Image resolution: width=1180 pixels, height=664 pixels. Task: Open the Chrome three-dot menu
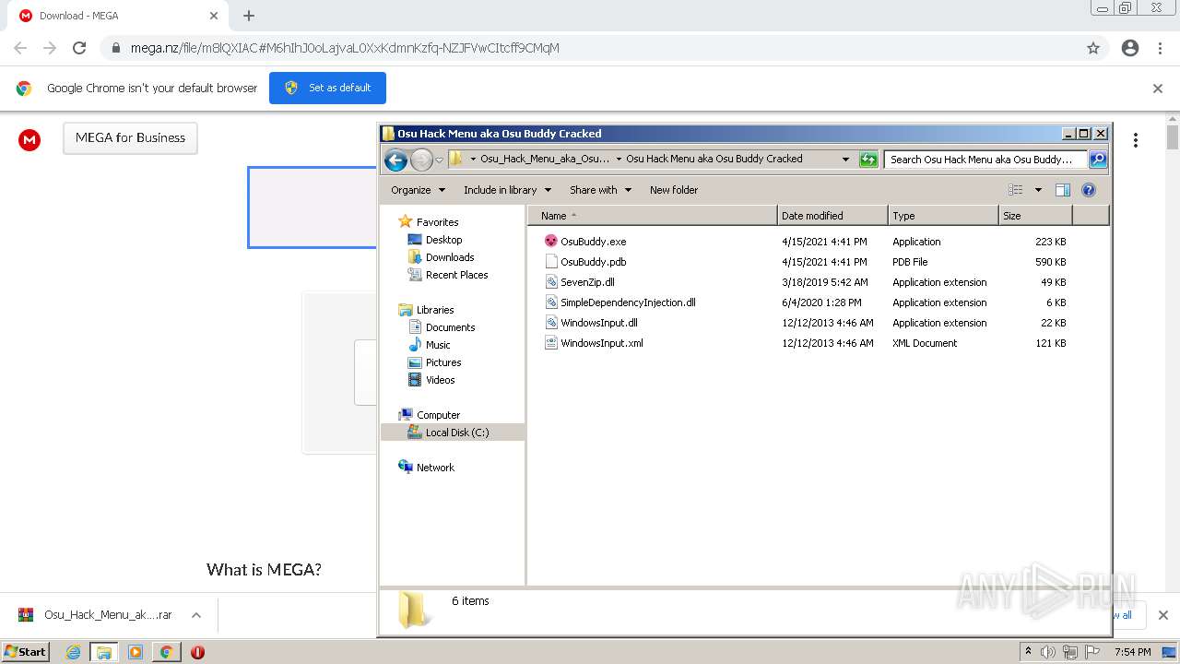click(x=1160, y=48)
